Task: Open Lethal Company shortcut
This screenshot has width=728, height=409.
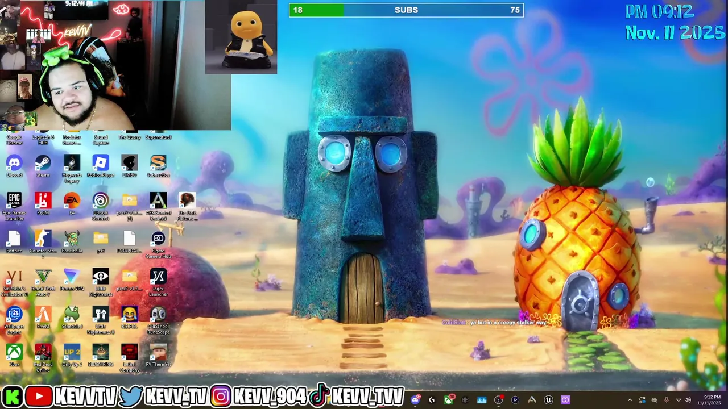Action: pos(130,358)
